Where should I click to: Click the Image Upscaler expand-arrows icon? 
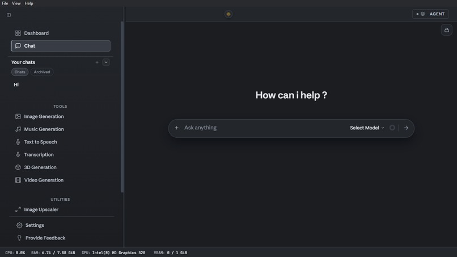[x=18, y=209]
